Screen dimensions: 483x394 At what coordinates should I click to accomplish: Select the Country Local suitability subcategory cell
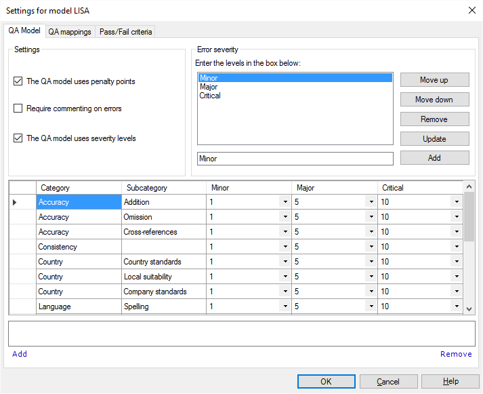tap(163, 277)
